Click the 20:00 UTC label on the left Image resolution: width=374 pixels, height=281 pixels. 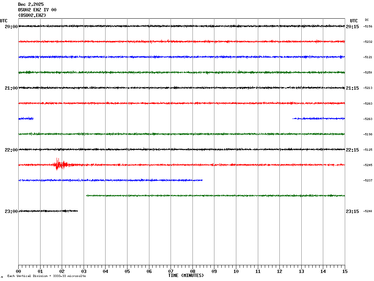pos(11,27)
